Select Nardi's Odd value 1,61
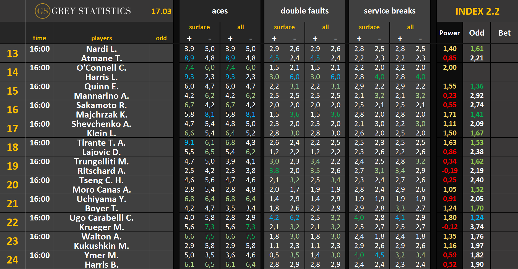The image size is (518, 269). pos(477,49)
